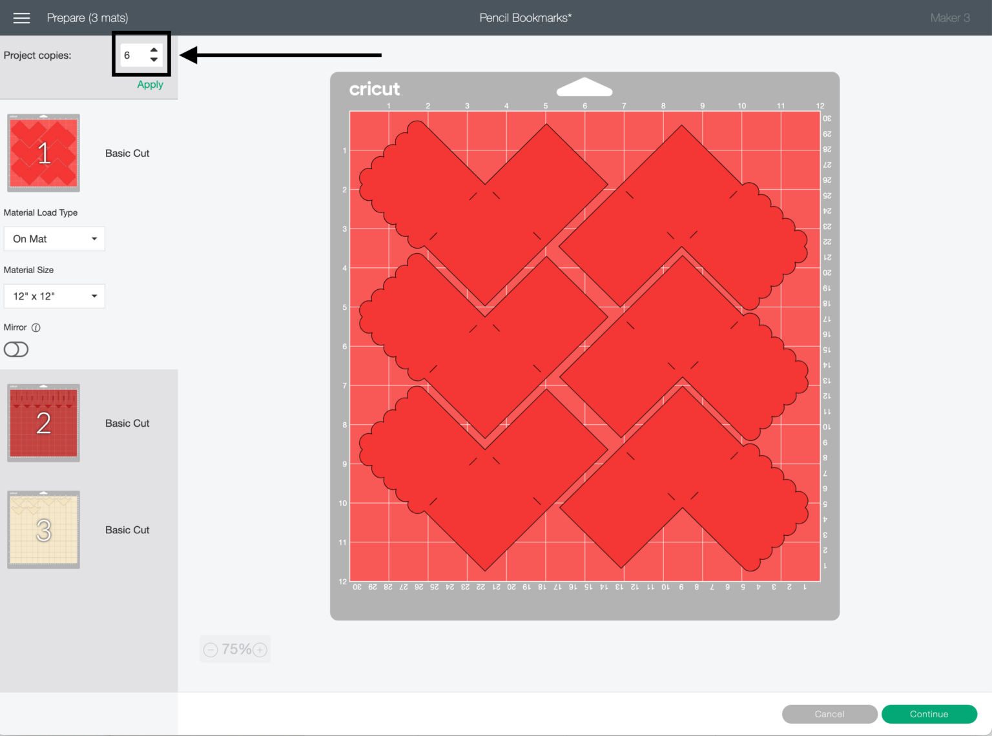Click the Maker 3 machine label
The height and width of the screenshot is (736, 992).
pos(949,18)
